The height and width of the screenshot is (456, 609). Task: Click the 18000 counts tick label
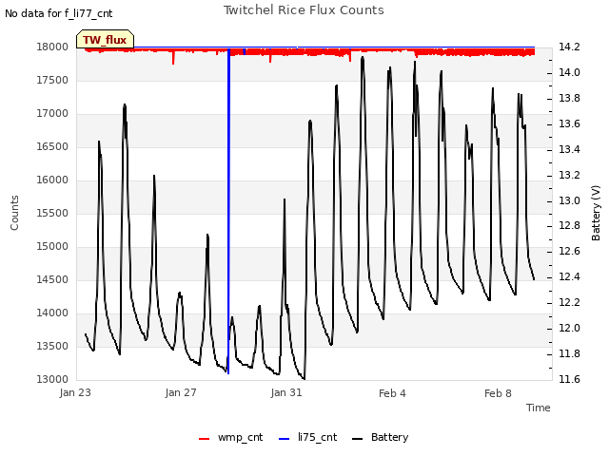point(52,47)
